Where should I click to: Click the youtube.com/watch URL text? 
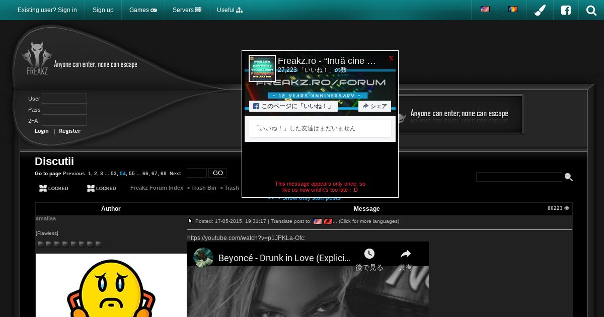(247, 238)
